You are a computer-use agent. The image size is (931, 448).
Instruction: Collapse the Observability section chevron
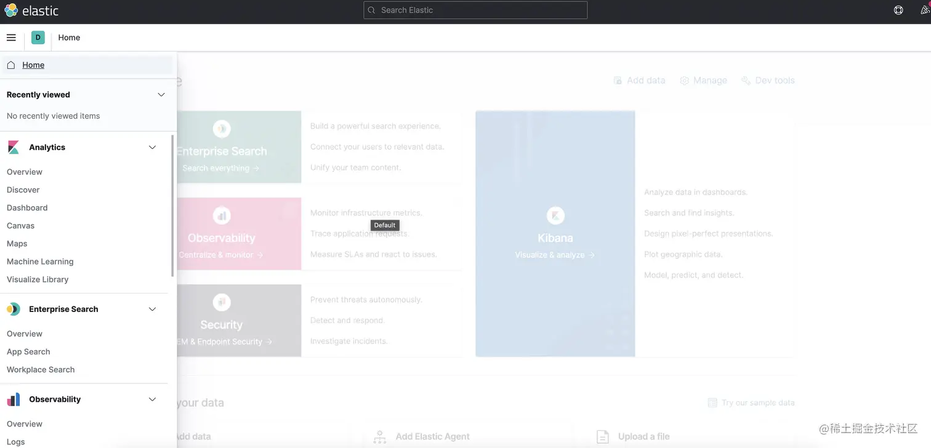[x=152, y=399]
